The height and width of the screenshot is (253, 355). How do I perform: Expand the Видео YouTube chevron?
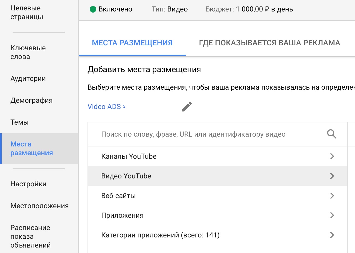pyautogui.click(x=332, y=176)
